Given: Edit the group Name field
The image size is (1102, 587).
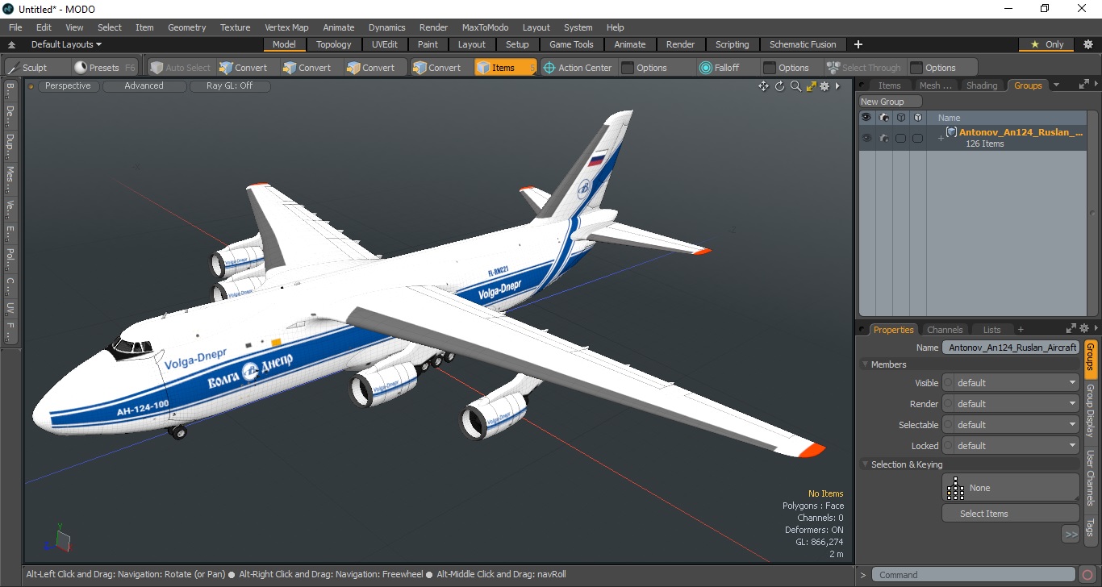Looking at the screenshot, I should point(1011,348).
